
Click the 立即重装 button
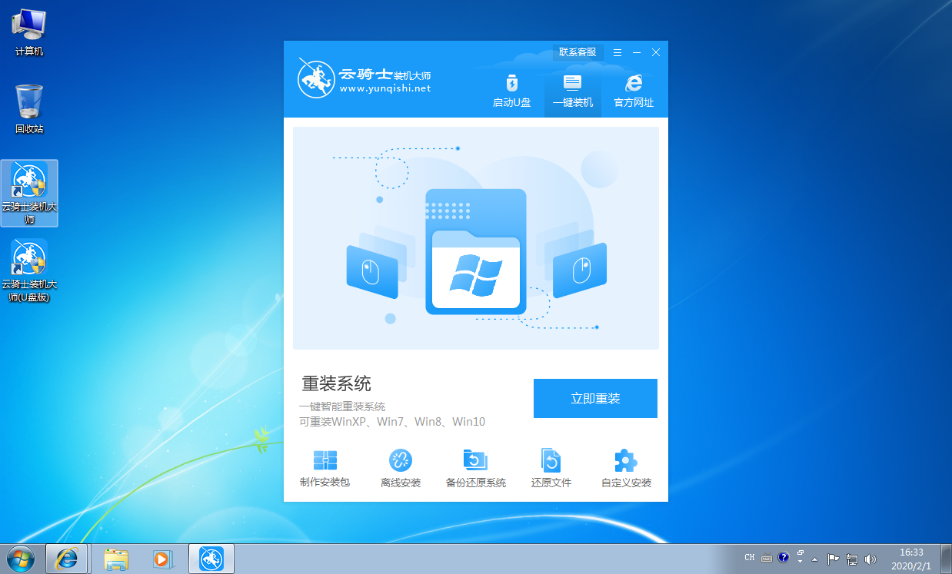pos(595,398)
